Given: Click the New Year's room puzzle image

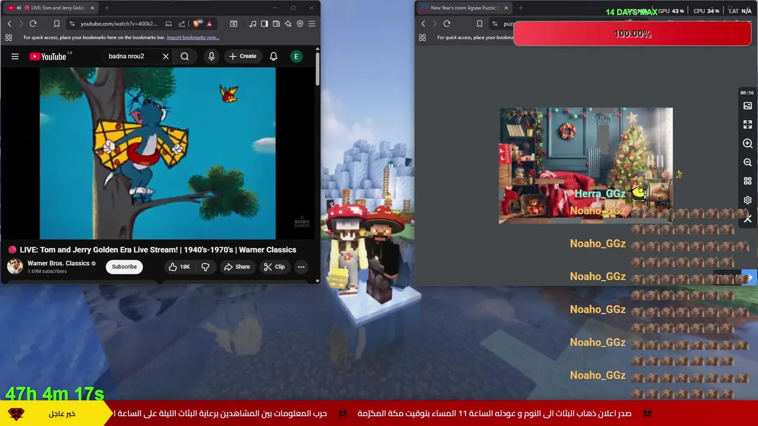Looking at the screenshot, I should point(586,166).
